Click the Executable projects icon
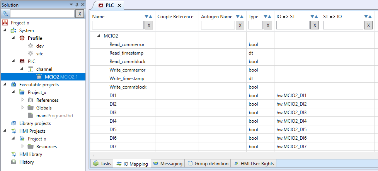The image size is (378, 171). pyautogui.click(x=14, y=85)
